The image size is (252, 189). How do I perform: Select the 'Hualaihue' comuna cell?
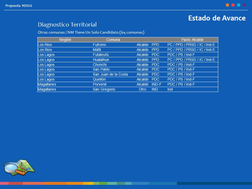[x=101, y=60]
